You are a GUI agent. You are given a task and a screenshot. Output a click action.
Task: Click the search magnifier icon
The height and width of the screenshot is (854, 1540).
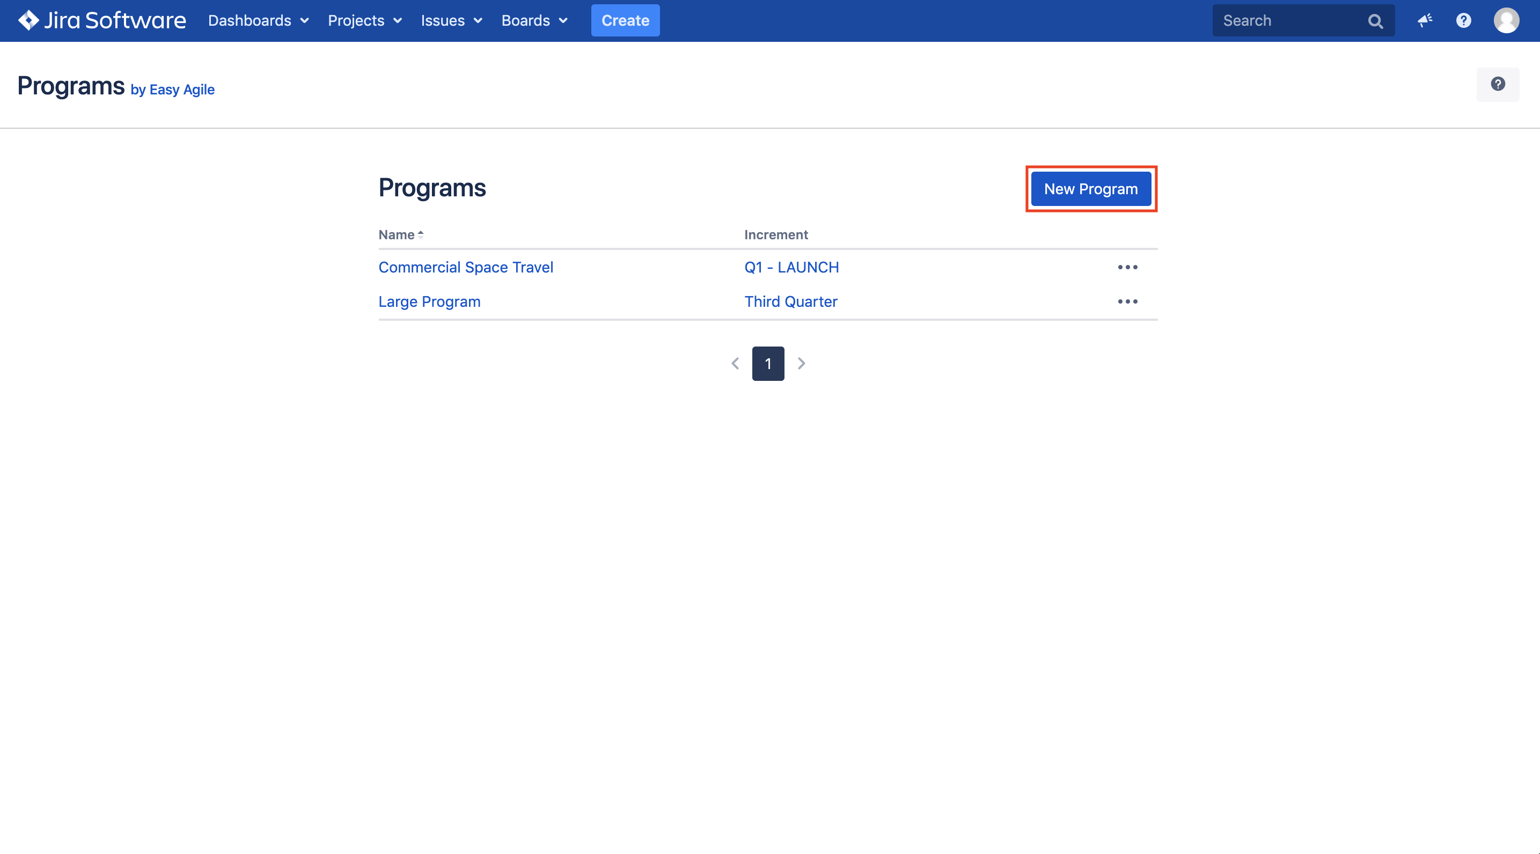pyautogui.click(x=1375, y=21)
